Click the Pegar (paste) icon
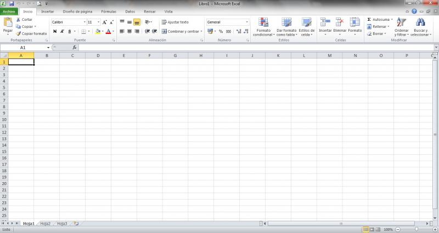The height and width of the screenshot is (233, 439). tap(8, 22)
